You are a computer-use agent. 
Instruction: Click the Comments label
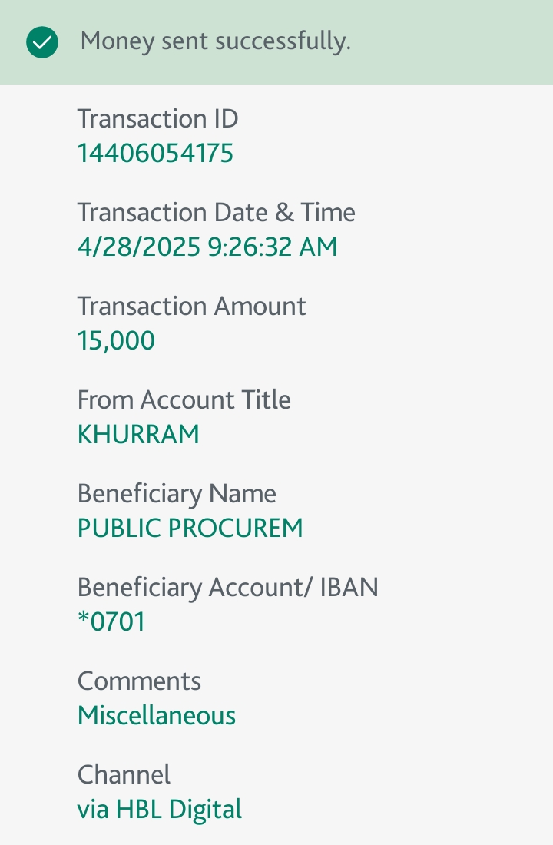click(139, 681)
